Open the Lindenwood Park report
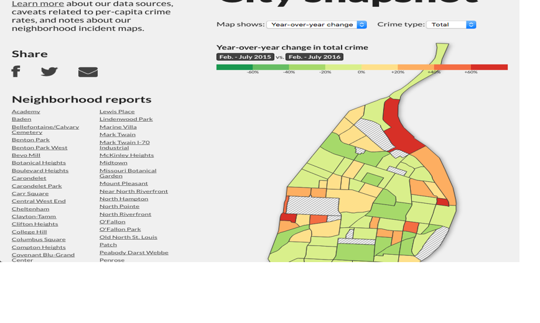 126,119
